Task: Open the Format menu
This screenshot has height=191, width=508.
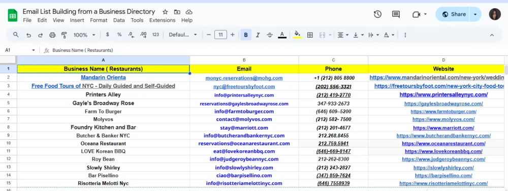Action: click(x=99, y=20)
